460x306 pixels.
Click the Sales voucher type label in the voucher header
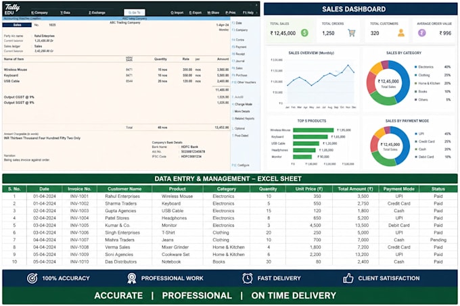tap(17, 25)
